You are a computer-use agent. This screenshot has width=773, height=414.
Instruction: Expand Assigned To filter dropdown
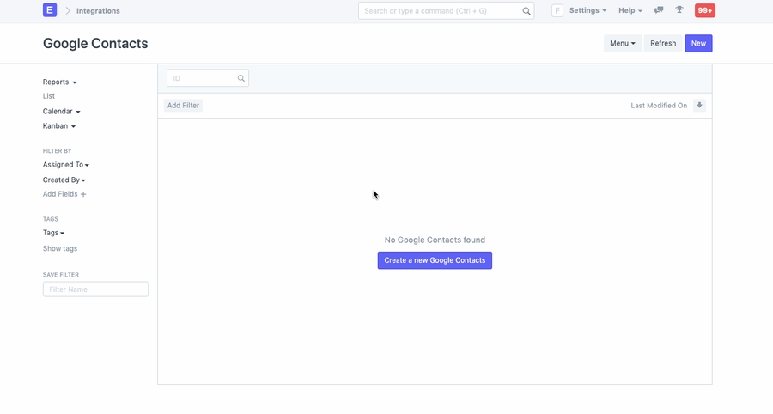pyautogui.click(x=65, y=165)
